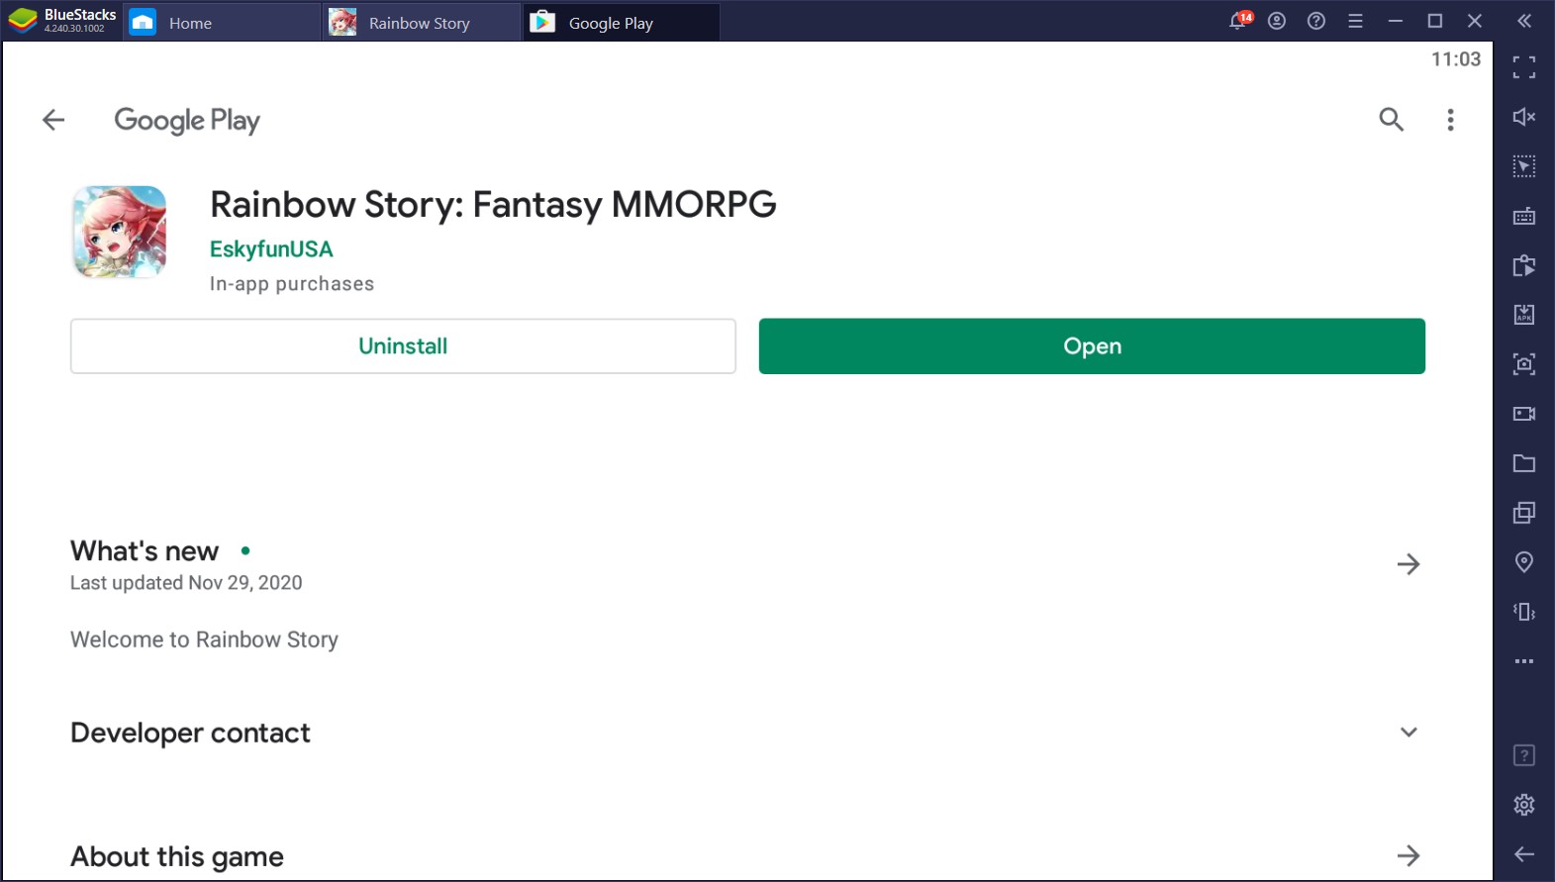
Task: Open keyboard game controls icon
Action: (x=1524, y=216)
